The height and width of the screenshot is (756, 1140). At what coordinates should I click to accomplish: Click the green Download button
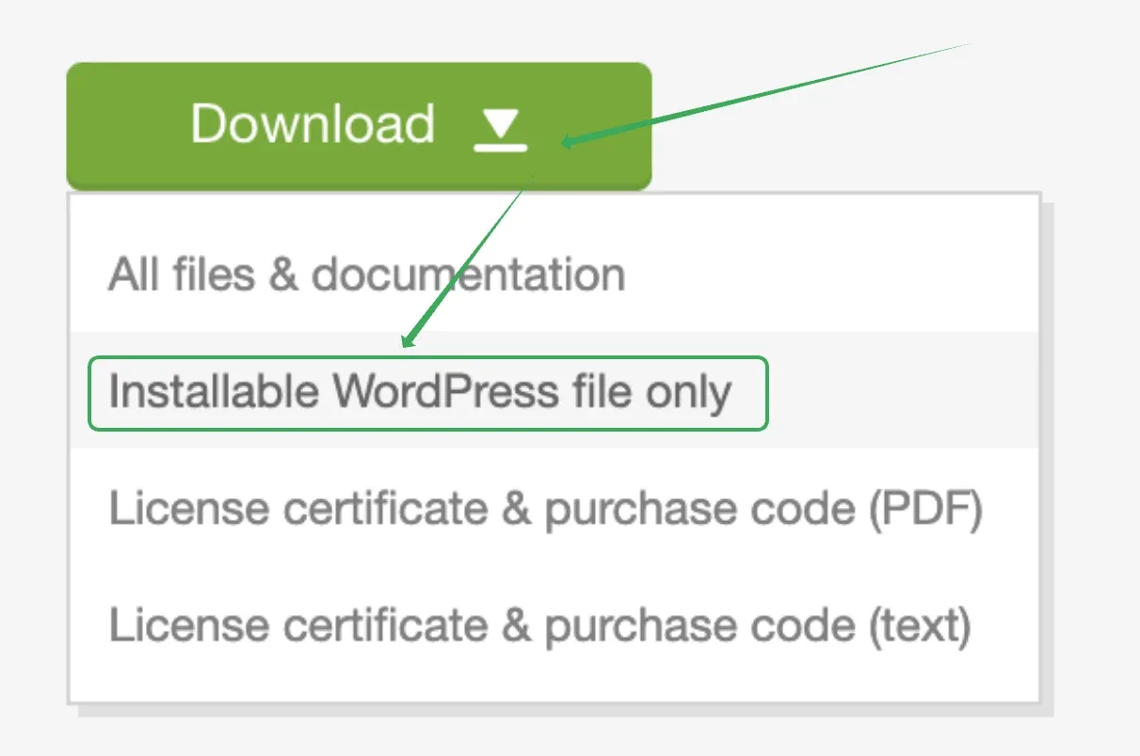pyautogui.click(x=359, y=126)
